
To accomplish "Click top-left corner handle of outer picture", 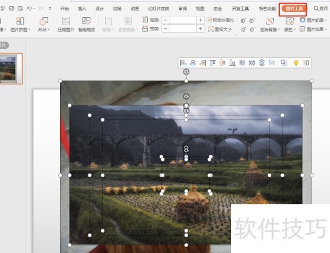I will coord(60,81).
